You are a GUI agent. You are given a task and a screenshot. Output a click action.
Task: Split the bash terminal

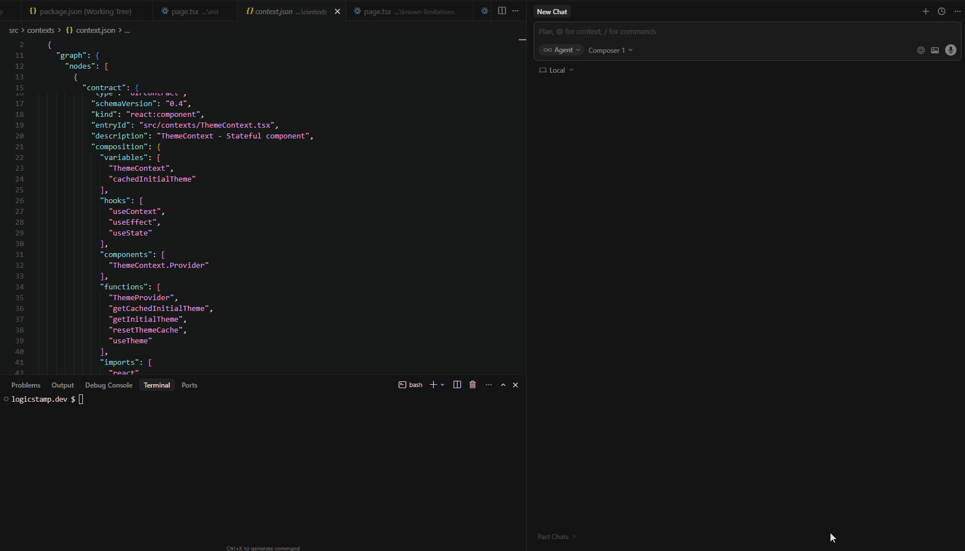click(x=458, y=384)
